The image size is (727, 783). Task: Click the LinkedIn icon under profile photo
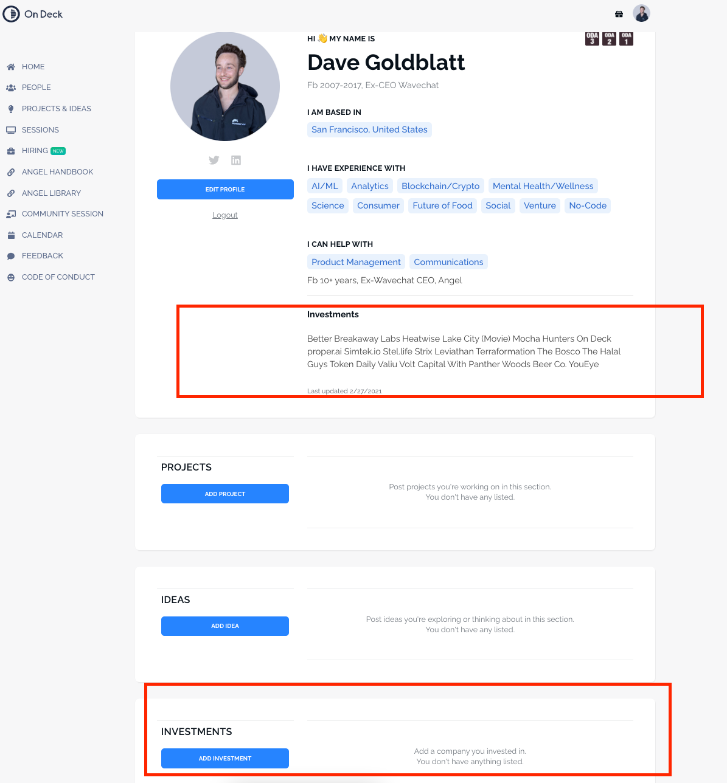tap(236, 160)
